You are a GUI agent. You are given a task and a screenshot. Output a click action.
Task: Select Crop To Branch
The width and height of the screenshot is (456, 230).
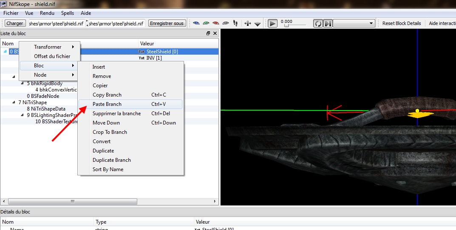pyautogui.click(x=130, y=132)
